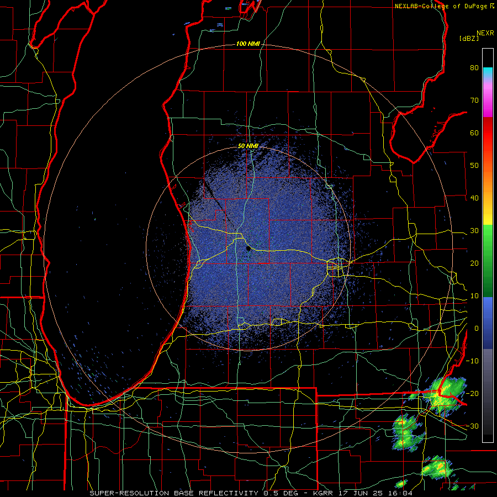Image resolution: width=497 pixels, height=497 pixels.
Task: Click the -30 value on the dBZ scale
Action: (472, 426)
